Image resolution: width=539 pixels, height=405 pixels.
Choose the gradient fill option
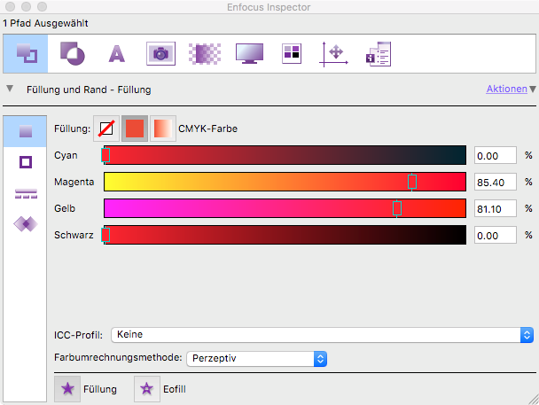[163, 129]
